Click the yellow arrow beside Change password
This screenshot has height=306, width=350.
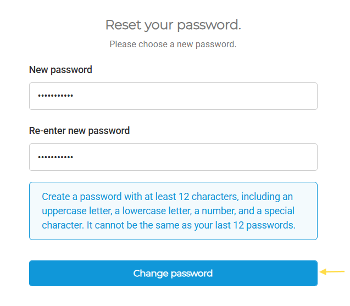(332, 271)
